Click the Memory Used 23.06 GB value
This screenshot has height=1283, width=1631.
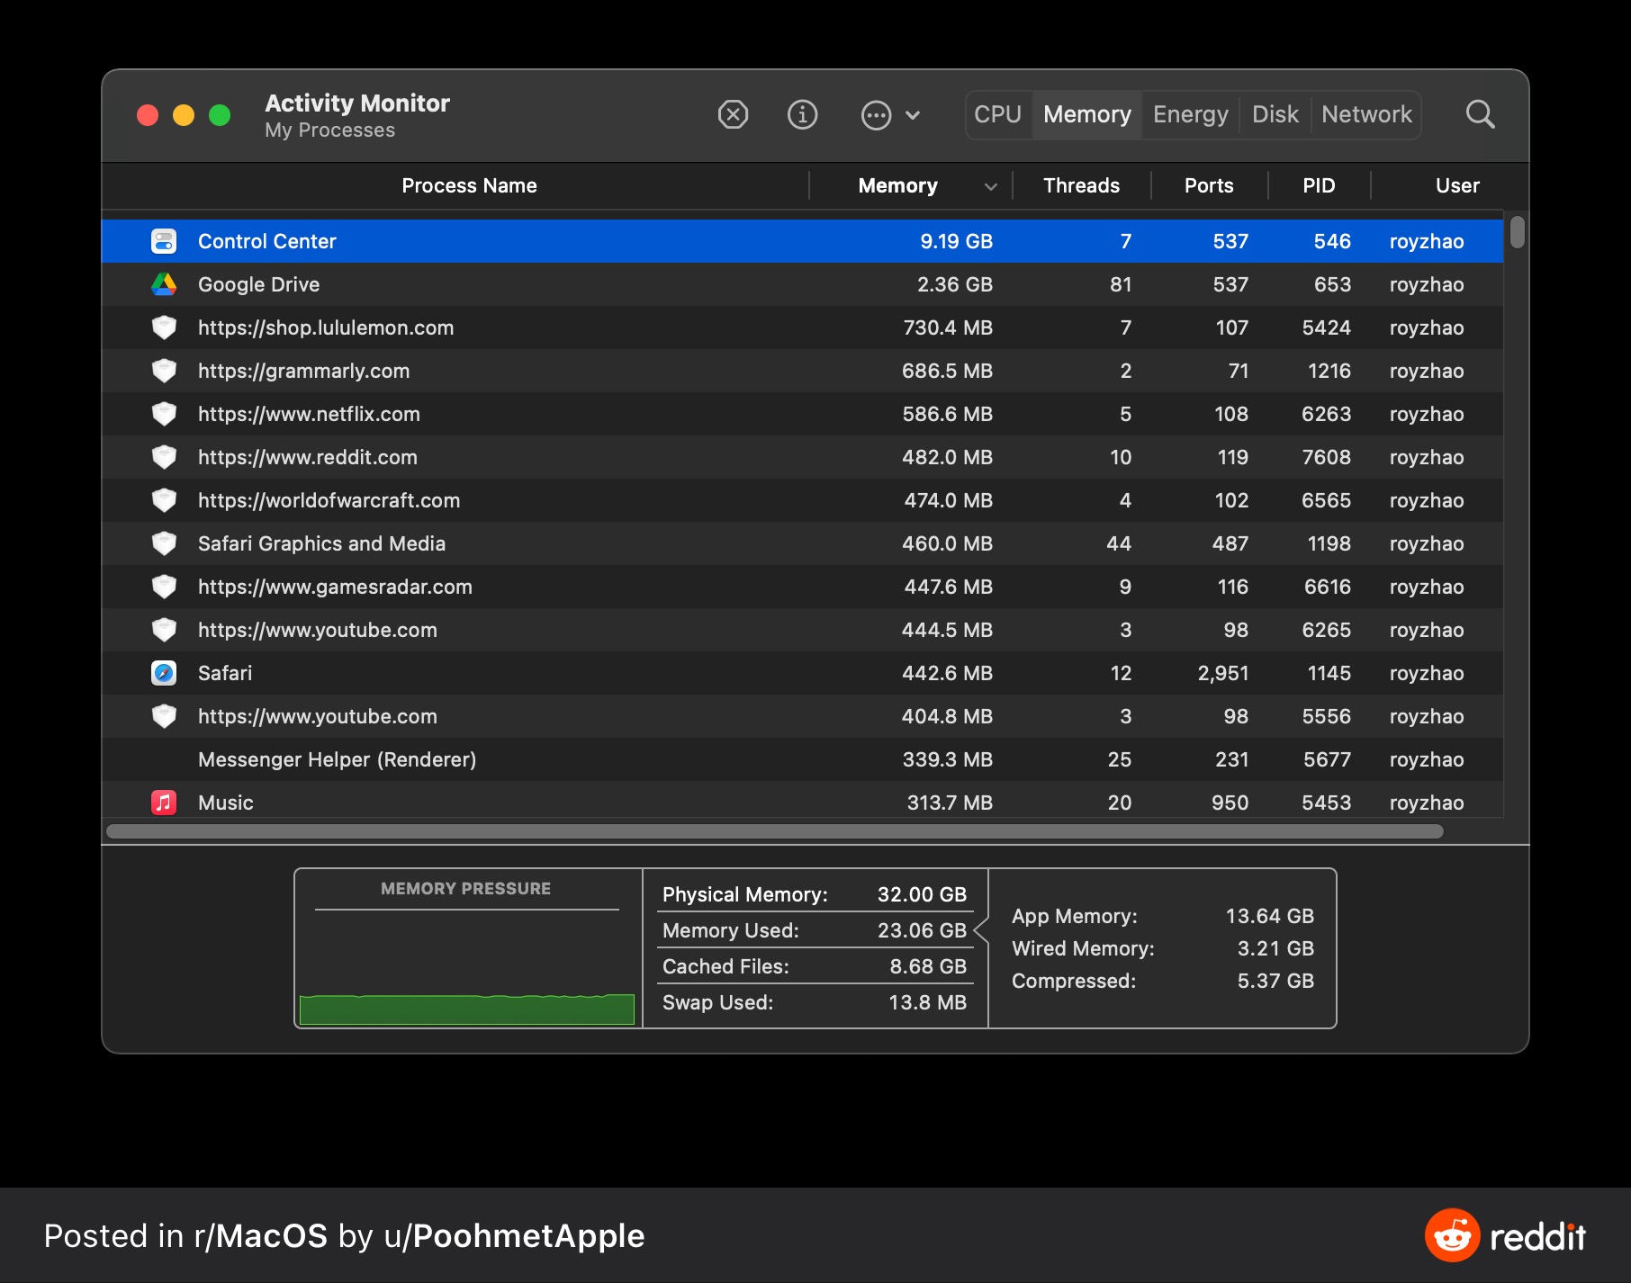click(922, 930)
